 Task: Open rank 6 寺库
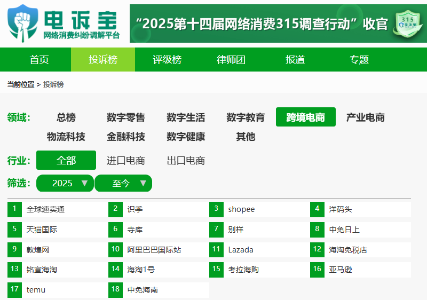(x=159, y=230)
